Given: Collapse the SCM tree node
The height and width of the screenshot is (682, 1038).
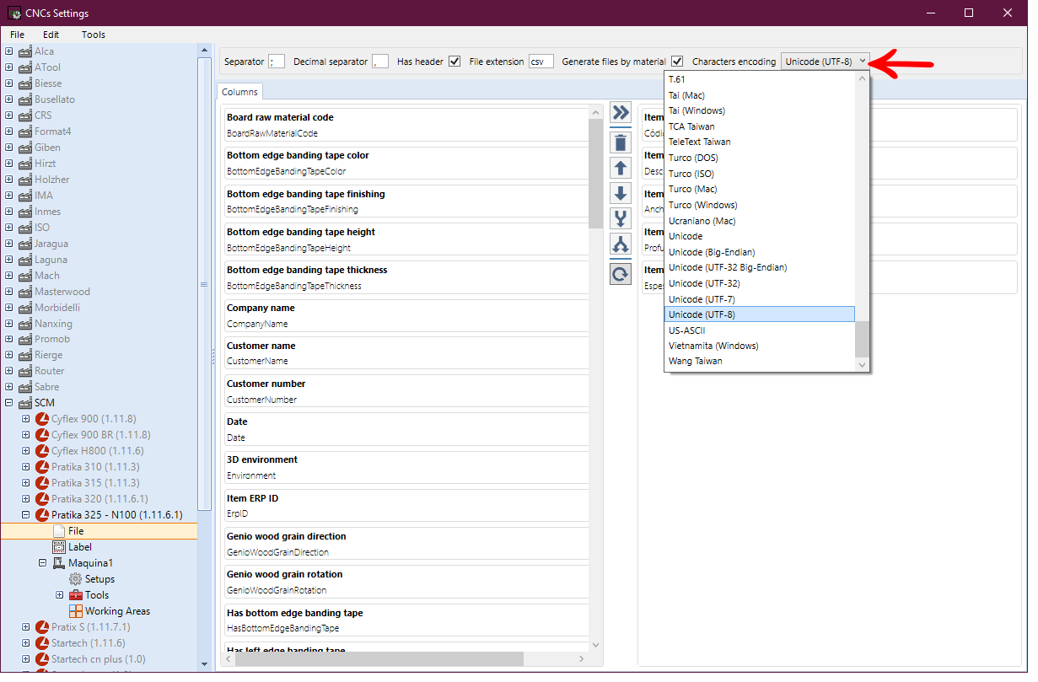Looking at the screenshot, I should click(x=9, y=403).
